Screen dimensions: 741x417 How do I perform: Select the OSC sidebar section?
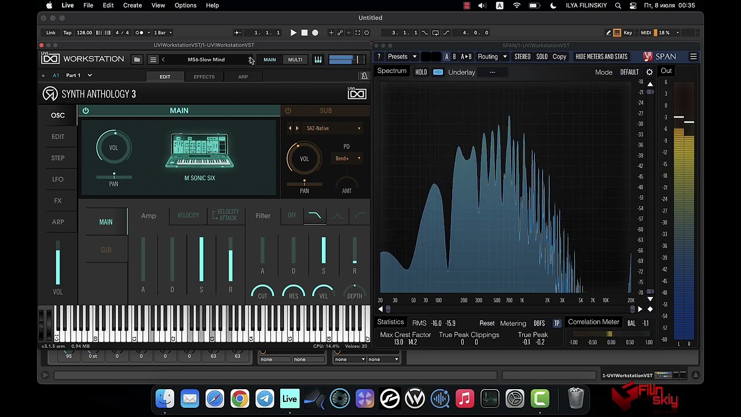click(x=58, y=115)
